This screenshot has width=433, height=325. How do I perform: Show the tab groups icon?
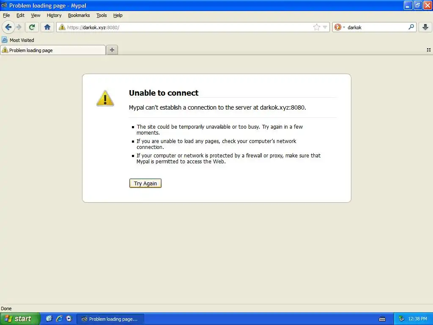429,50
